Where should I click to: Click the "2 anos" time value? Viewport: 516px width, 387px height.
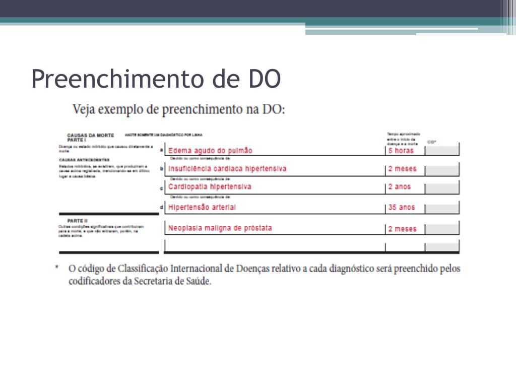pyautogui.click(x=400, y=187)
